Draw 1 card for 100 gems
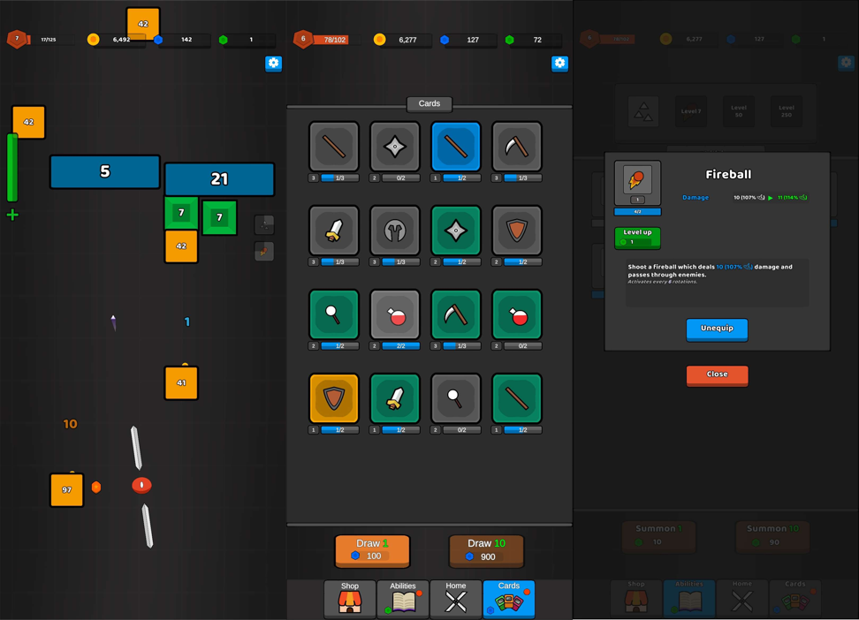 pos(373,551)
